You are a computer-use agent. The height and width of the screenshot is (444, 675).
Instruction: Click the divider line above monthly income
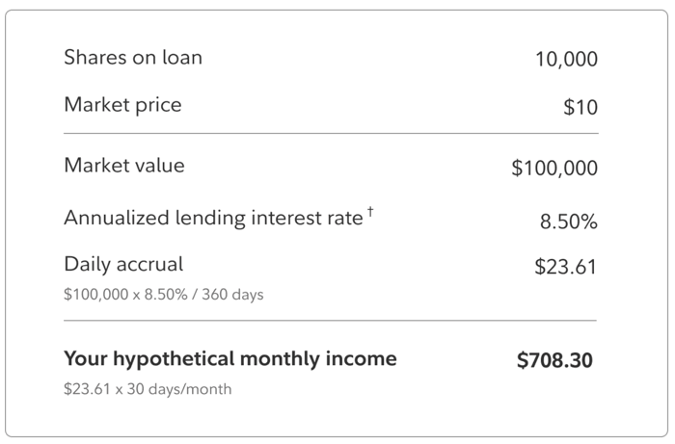(x=331, y=321)
